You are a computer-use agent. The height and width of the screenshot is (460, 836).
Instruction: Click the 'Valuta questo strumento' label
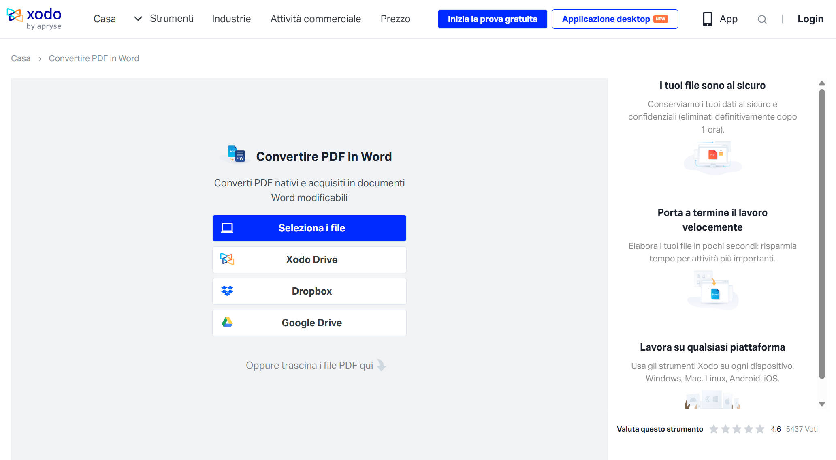pyautogui.click(x=660, y=429)
